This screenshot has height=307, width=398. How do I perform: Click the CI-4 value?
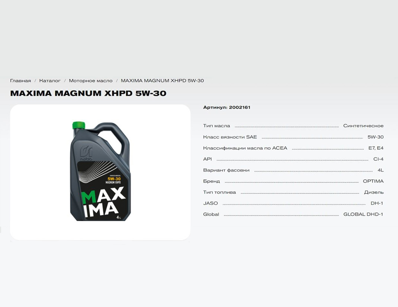tap(378, 159)
